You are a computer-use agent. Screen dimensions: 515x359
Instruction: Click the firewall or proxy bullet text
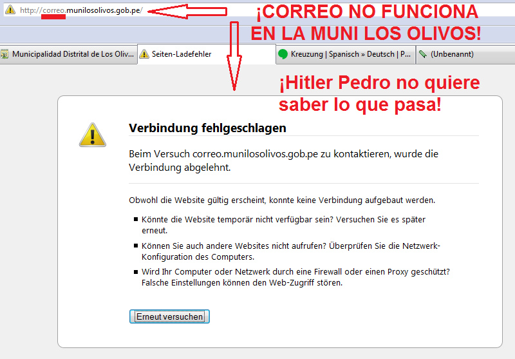tap(295, 277)
